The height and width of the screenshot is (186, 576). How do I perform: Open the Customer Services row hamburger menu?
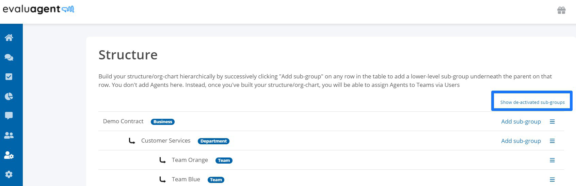click(x=552, y=141)
